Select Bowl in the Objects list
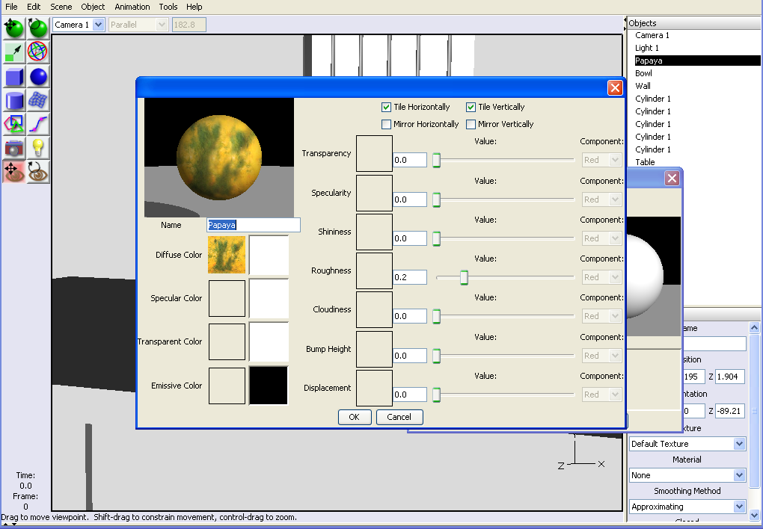This screenshot has height=529, width=763. tap(643, 73)
